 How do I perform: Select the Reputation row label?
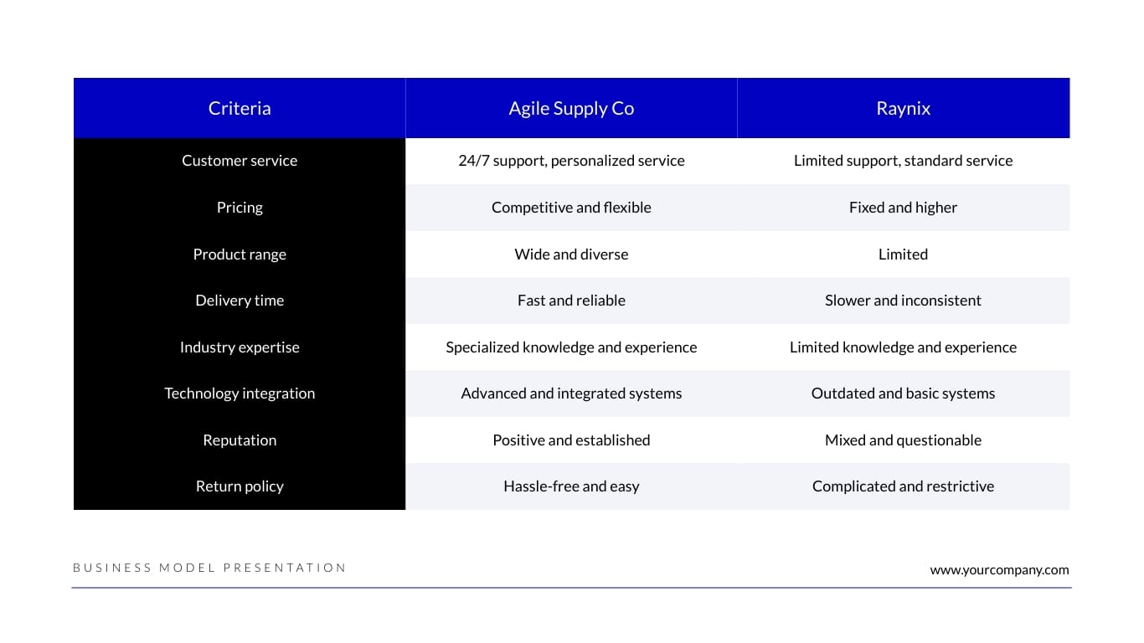[240, 440]
